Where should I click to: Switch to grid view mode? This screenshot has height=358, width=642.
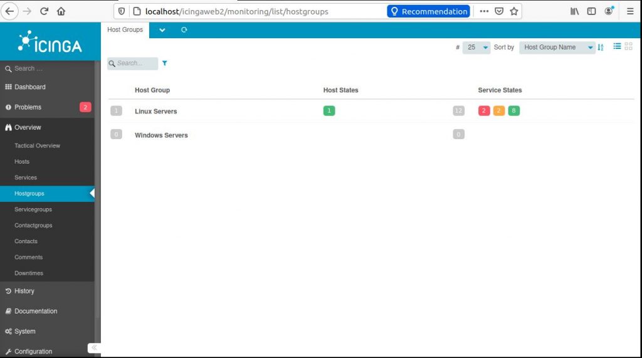(628, 46)
